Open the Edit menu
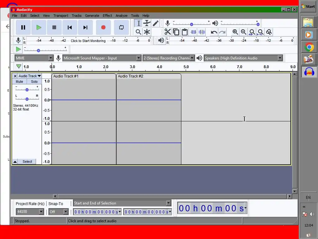Screen dimensions: 318x239 (x=24, y=16)
